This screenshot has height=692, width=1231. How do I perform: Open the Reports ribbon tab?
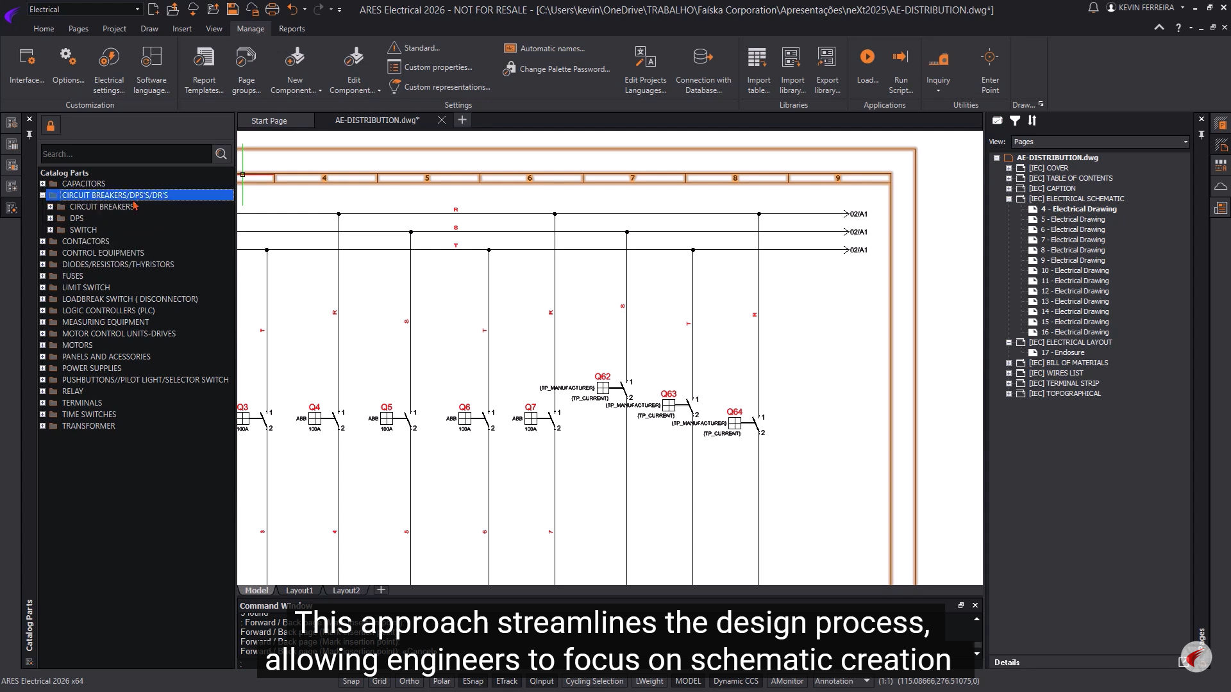tap(292, 29)
